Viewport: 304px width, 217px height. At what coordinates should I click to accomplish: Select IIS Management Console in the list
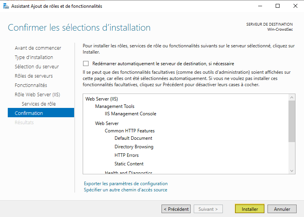tap(130, 114)
